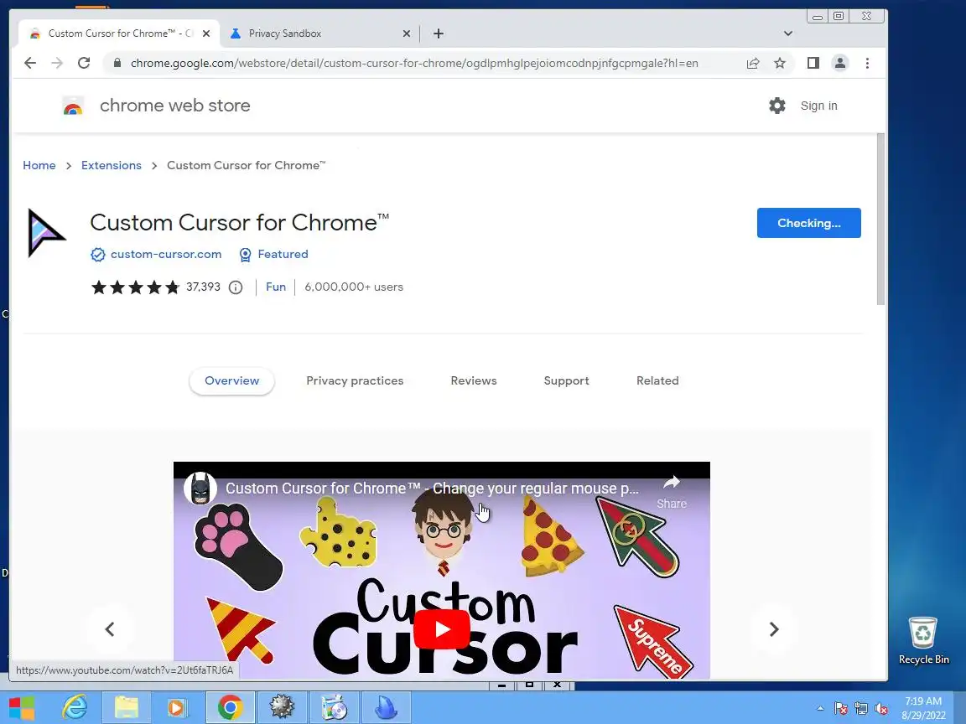
Task: Launch Internet Explorer from taskbar
Action: pos(75,707)
